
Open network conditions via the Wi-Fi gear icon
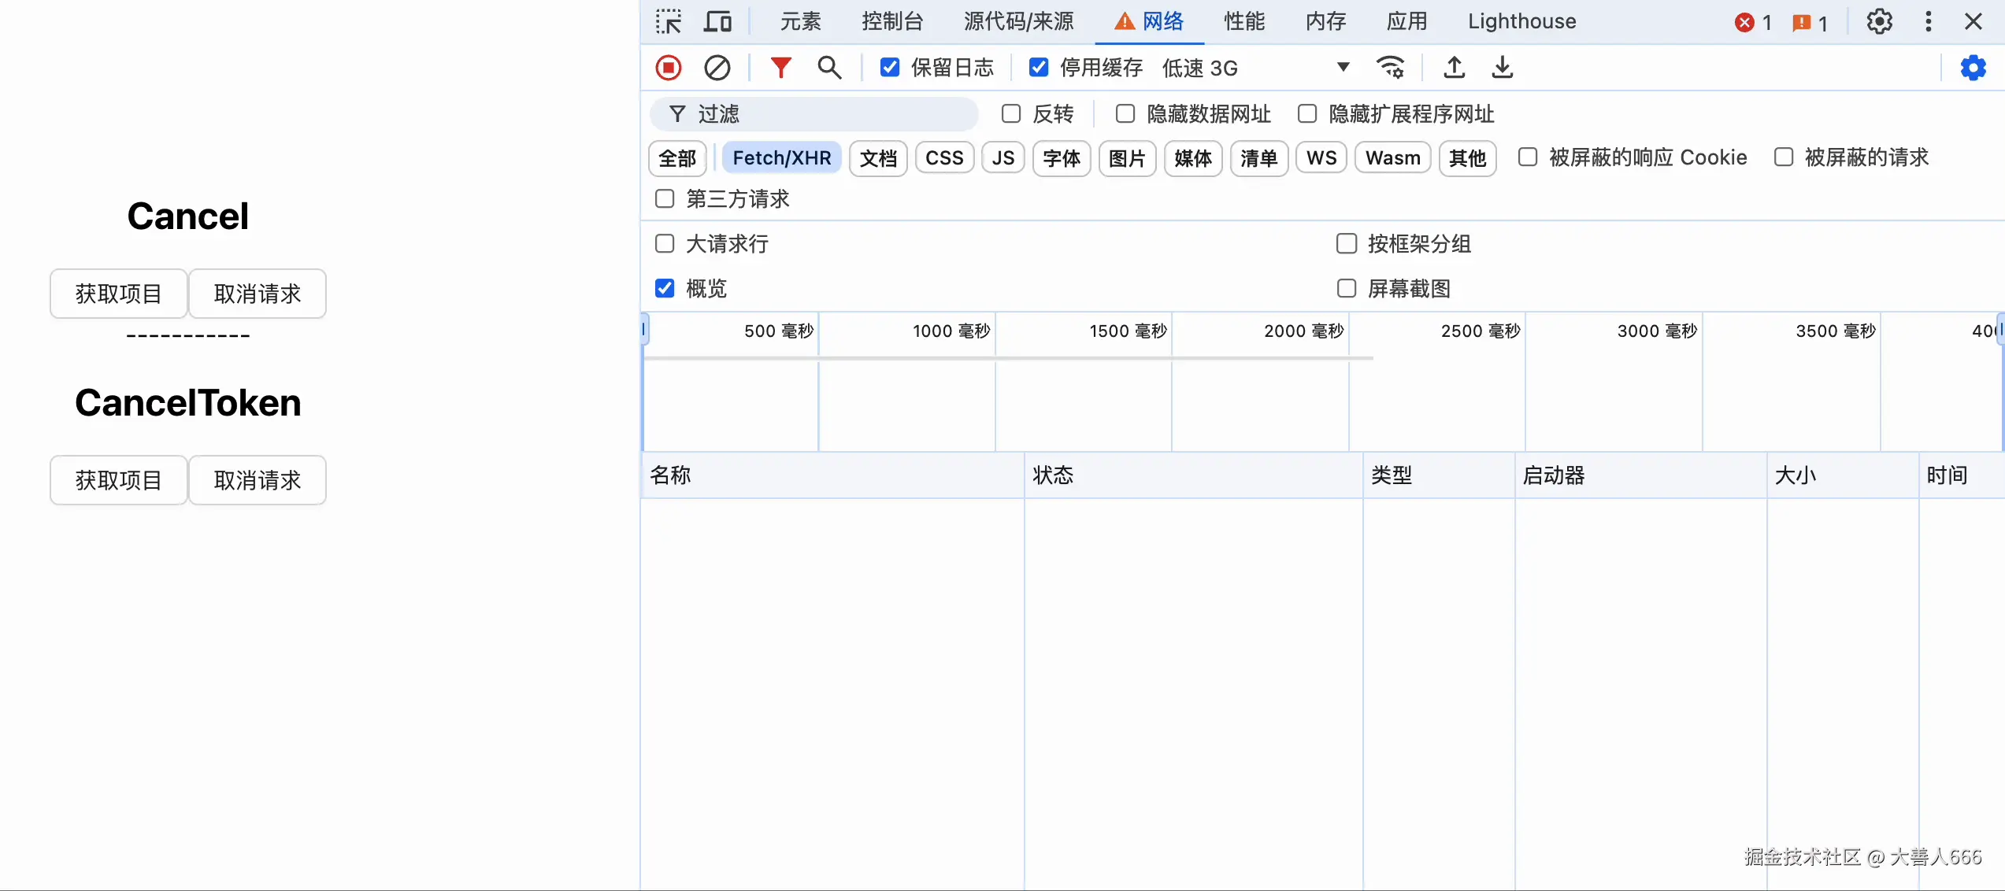[x=1390, y=68]
